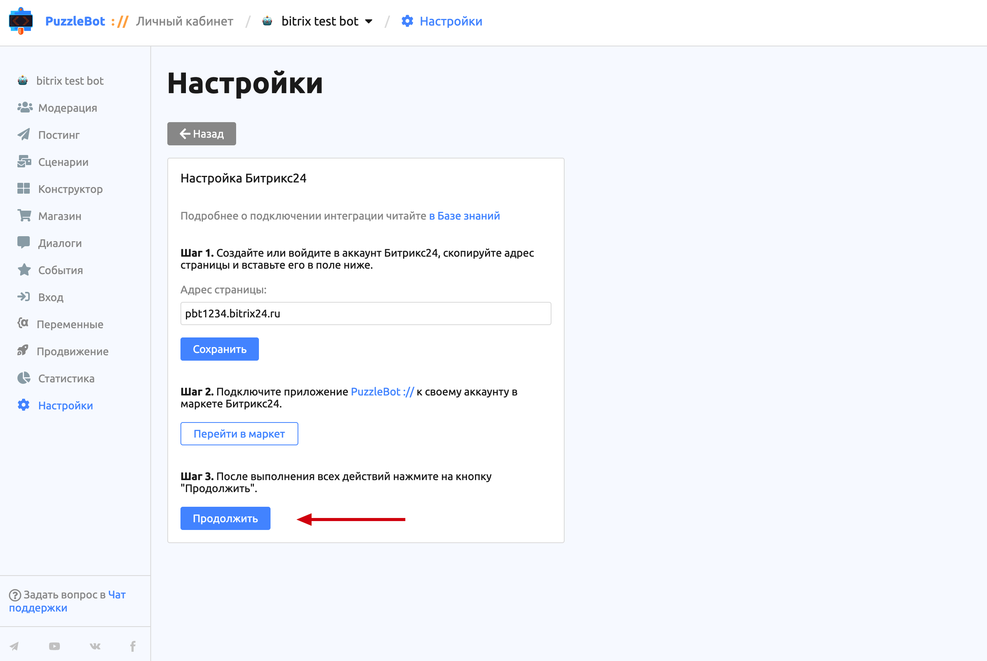Click the Сценарии icon in sidebar
987x661 pixels.
24,162
